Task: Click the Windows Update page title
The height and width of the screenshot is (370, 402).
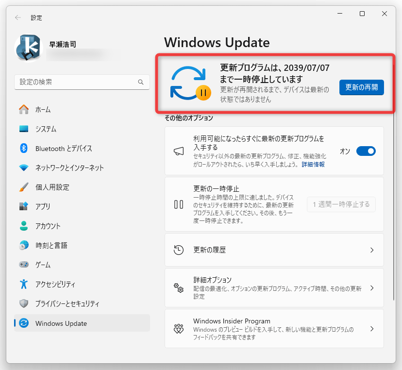Action: click(x=217, y=43)
